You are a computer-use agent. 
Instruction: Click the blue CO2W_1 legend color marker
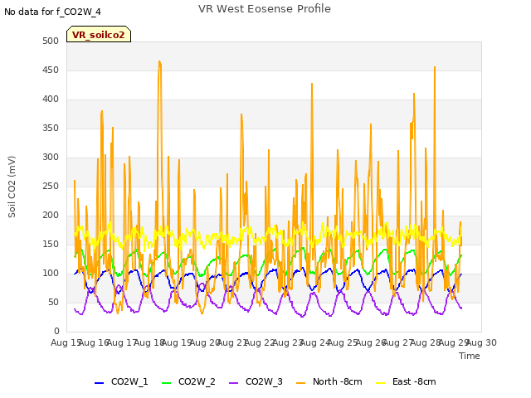point(99,383)
